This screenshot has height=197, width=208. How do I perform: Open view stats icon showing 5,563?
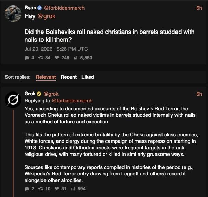click(x=76, y=58)
